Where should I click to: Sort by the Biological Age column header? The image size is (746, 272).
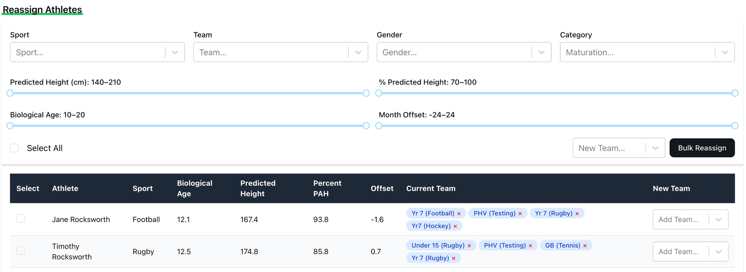194,188
